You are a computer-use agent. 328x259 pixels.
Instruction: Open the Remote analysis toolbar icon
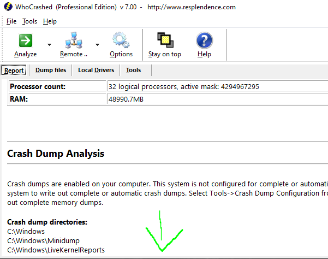coord(73,41)
